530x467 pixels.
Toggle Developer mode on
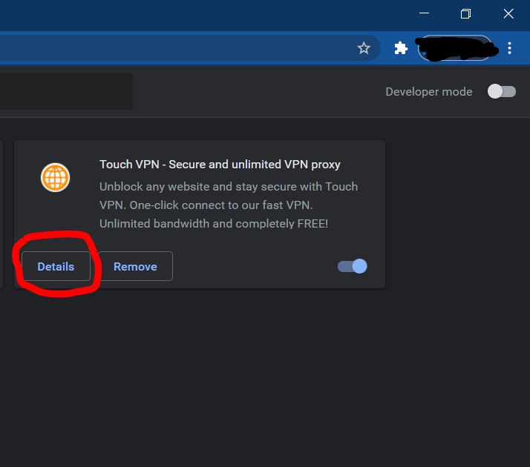pyautogui.click(x=502, y=91)
